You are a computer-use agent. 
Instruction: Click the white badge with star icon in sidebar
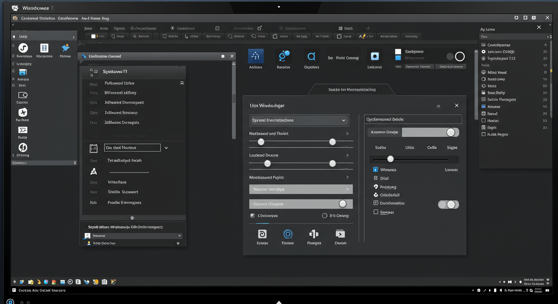(x=23, y=112)
